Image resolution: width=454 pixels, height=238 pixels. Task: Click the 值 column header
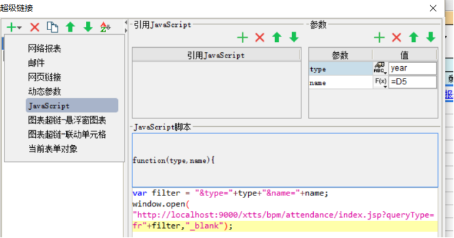[x=404, y=55]
